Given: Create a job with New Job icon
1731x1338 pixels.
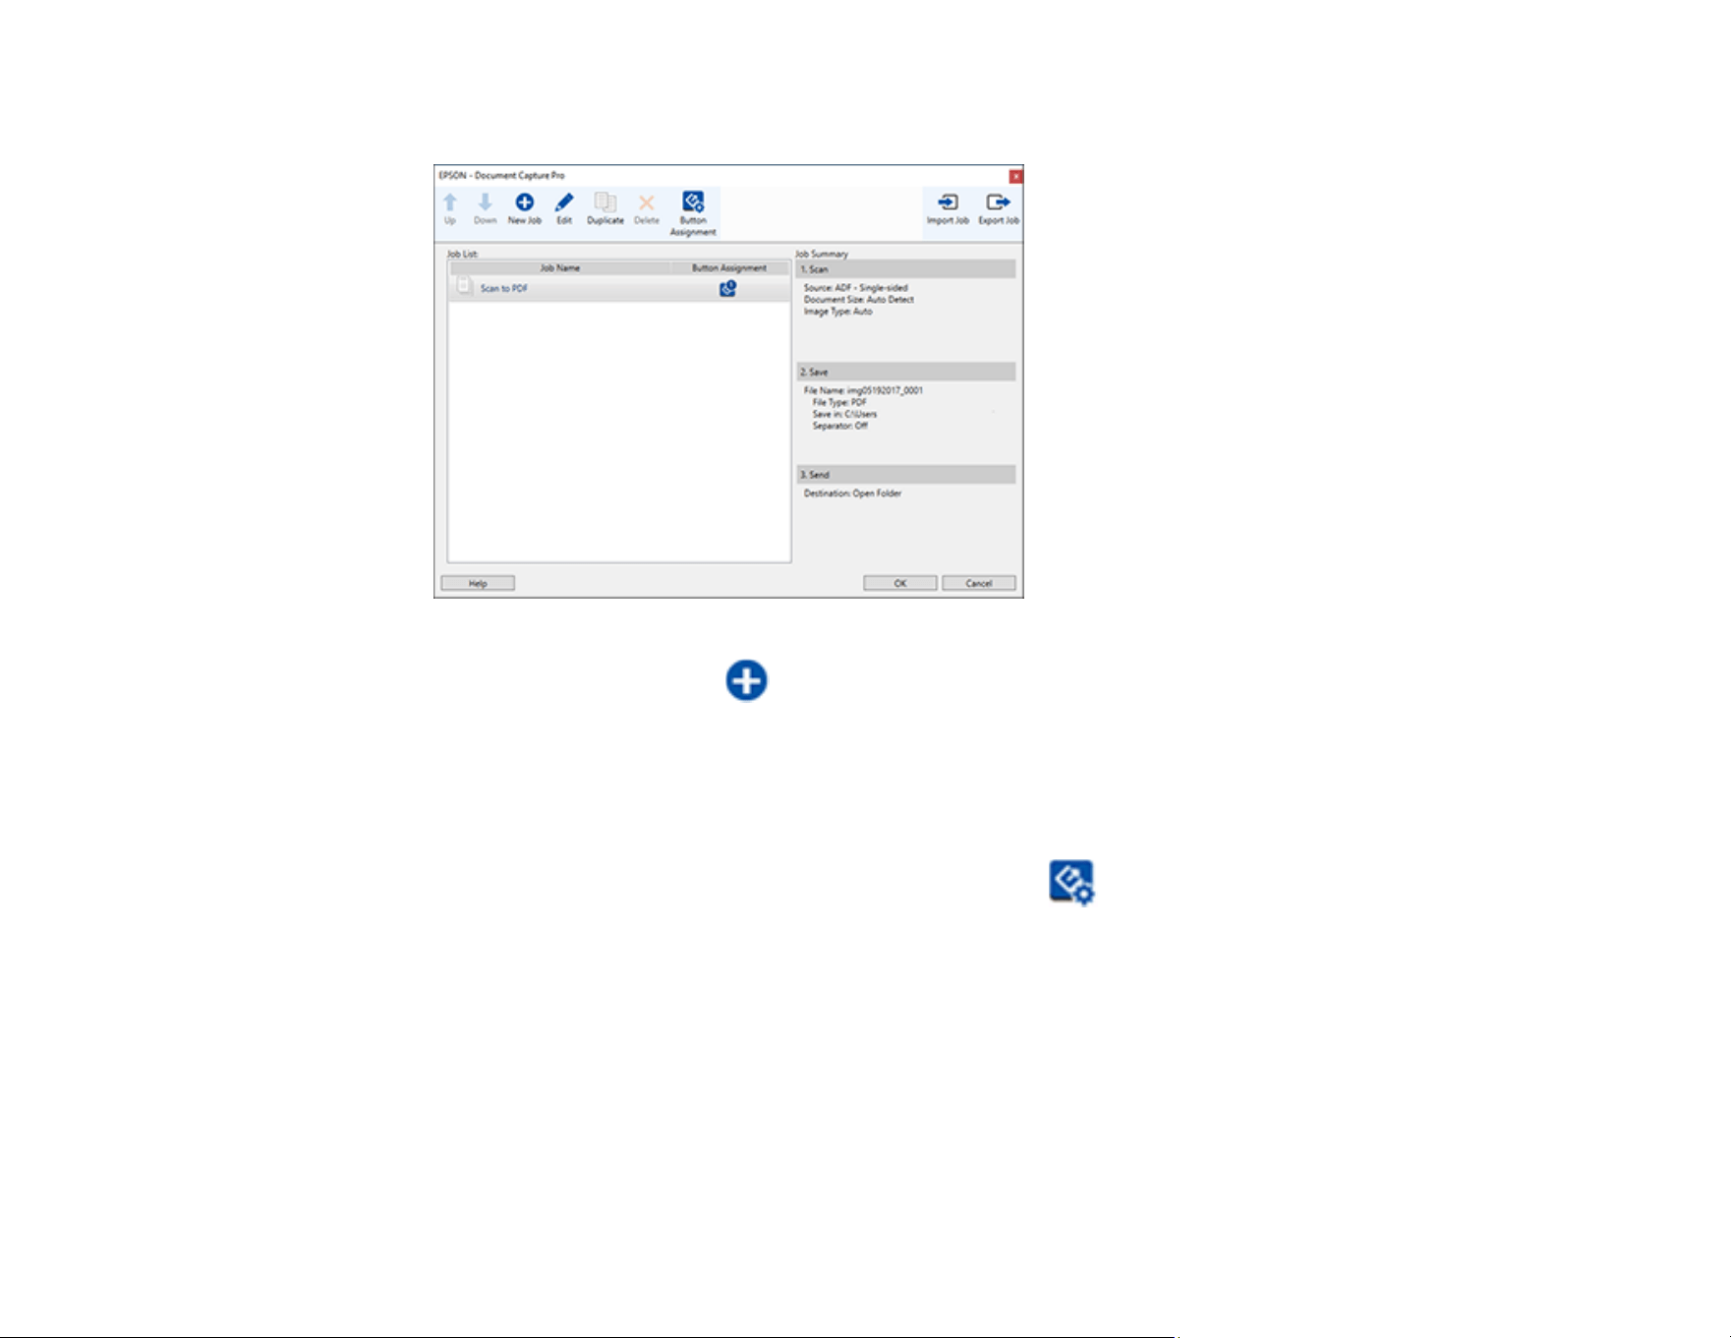Looking at the screenshot, I should pos(525,203).
